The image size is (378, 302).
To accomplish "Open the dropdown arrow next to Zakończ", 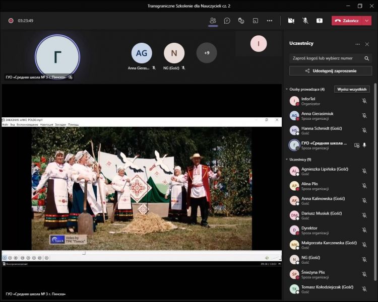I will point(367,21).
